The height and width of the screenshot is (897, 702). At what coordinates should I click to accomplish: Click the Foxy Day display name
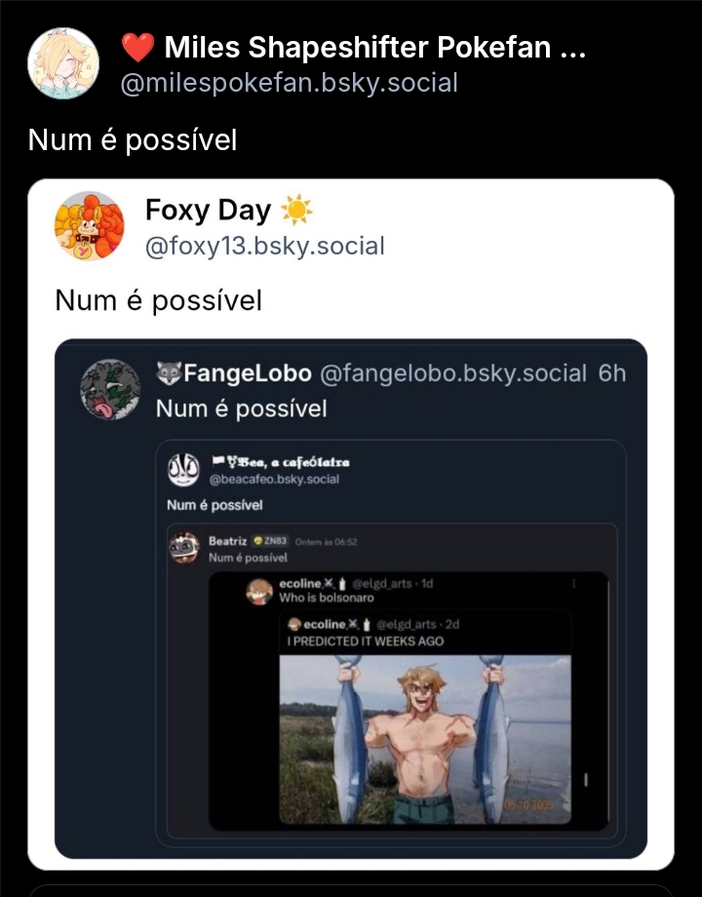(x=208, y=210)
